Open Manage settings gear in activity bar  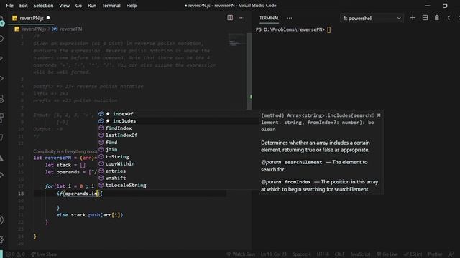click(x=2, y=239)
